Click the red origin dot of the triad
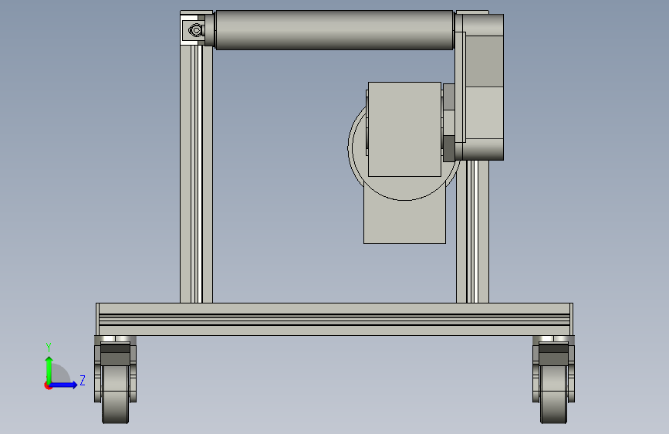This screenshot has width=669, height=434. pos(48,385)
